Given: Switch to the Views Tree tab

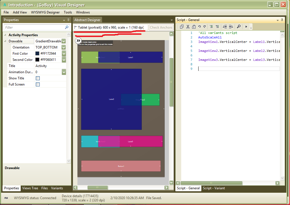Looking at the screenshot, I should [x=30, y=188].
